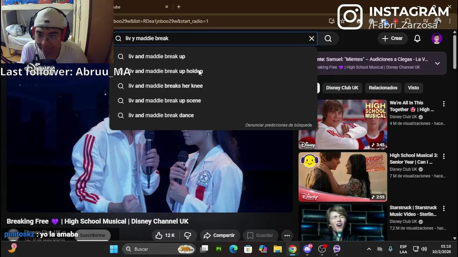
Task: Open options for Starstruck video
Action: pyautogui.click(x=444, y=208)
